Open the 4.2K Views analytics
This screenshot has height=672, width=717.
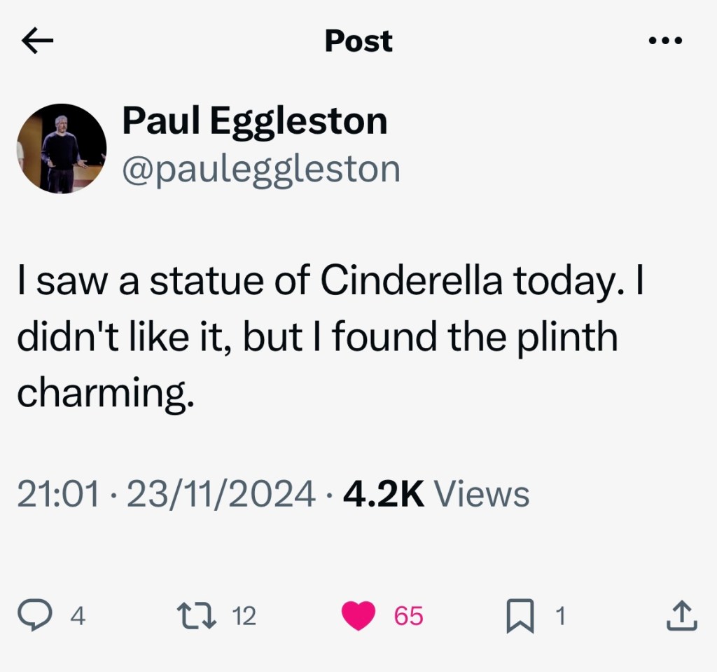[x=436, y=494]
